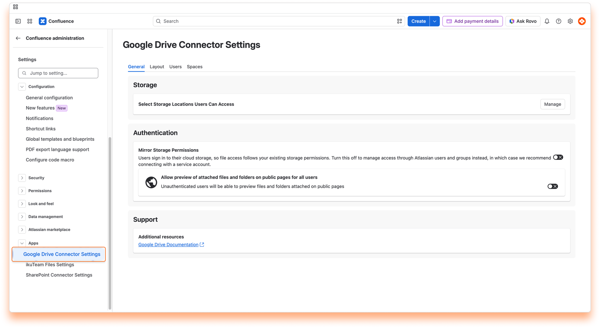The width and height of the screenshot is (600, 328).
Task: Open the help question mark icon
Action: pos(559,21)
